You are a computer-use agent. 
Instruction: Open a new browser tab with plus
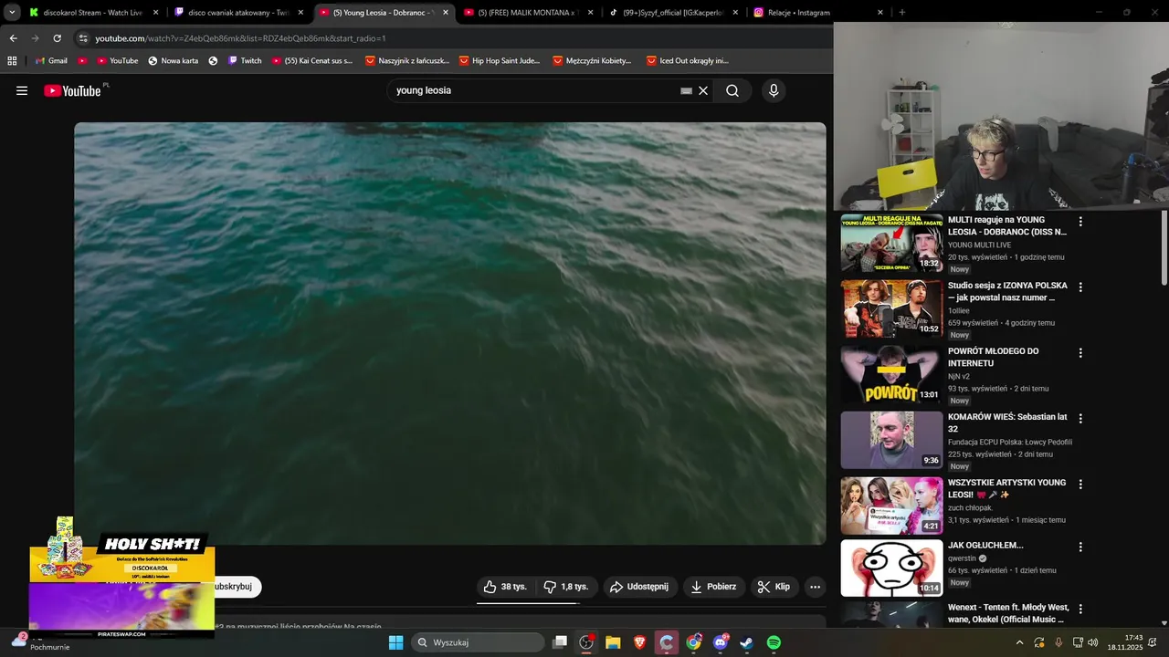902,13
